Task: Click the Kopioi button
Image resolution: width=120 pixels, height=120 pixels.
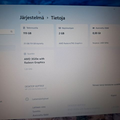Action: pyautogui.click(x=114, y=95)
